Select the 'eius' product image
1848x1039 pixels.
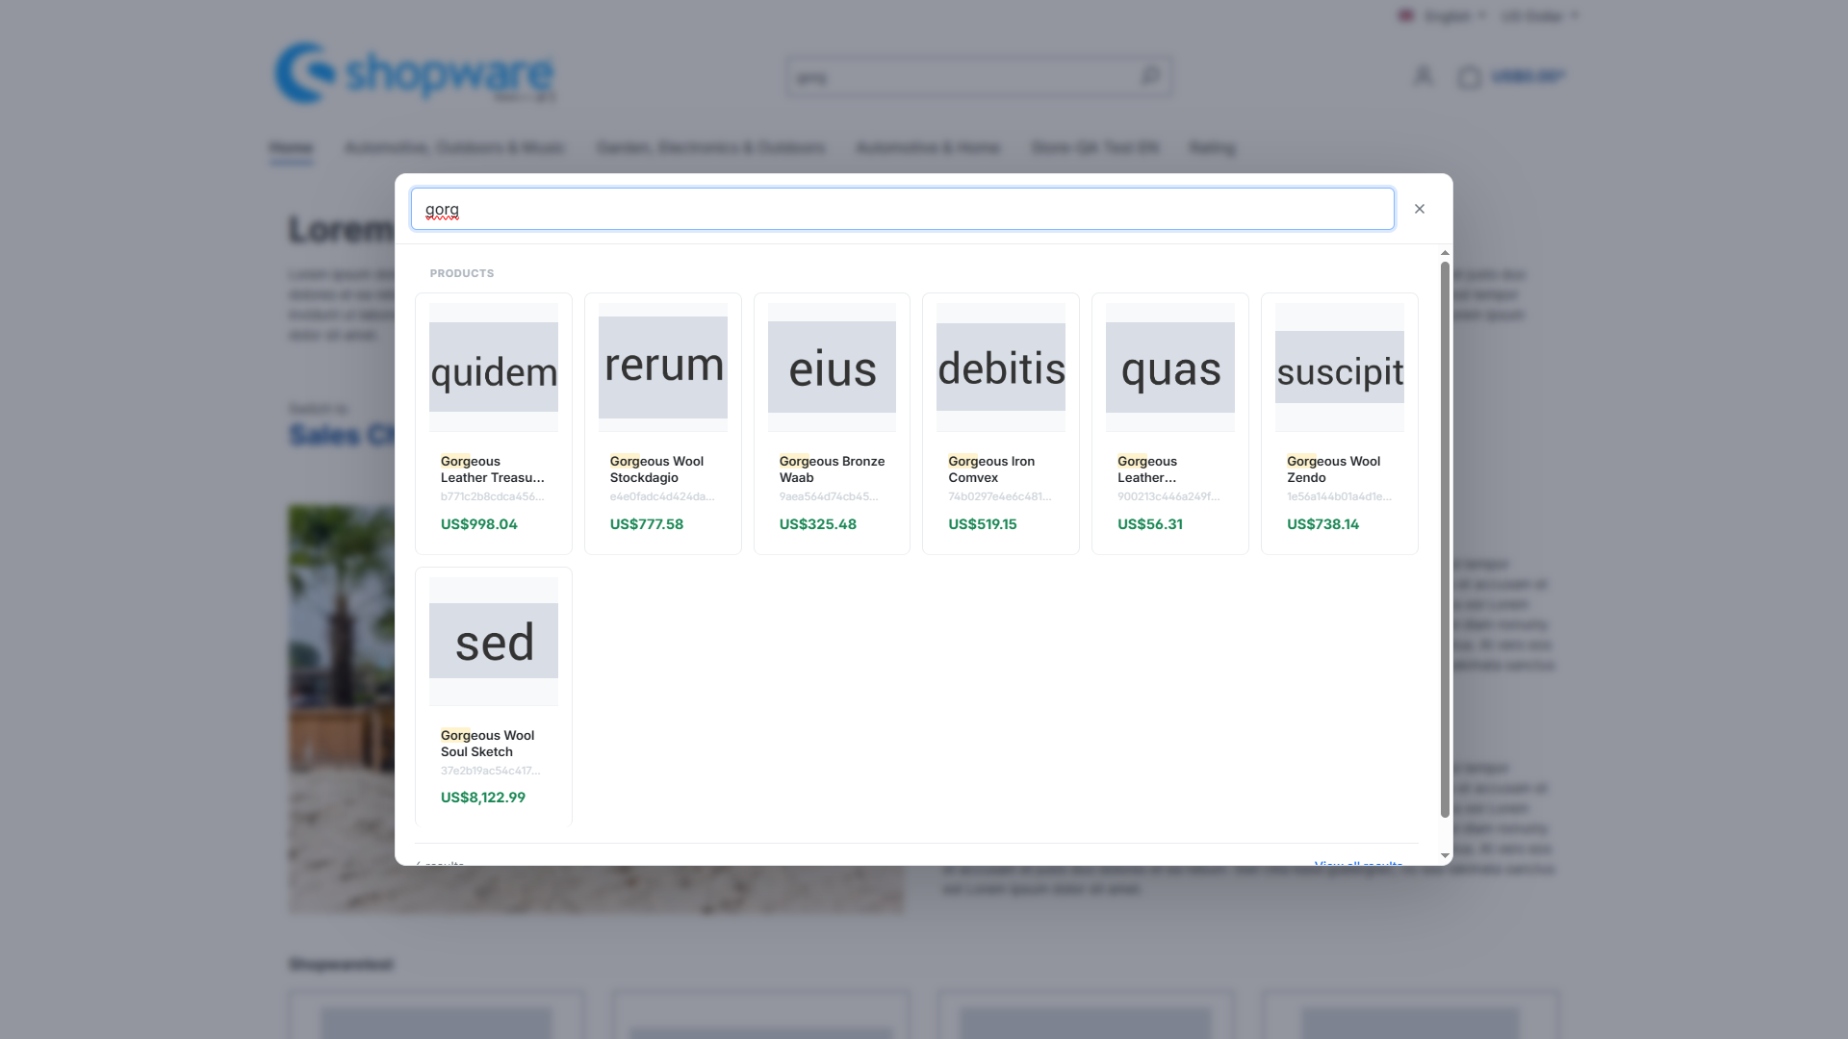(x=832, y=367)
